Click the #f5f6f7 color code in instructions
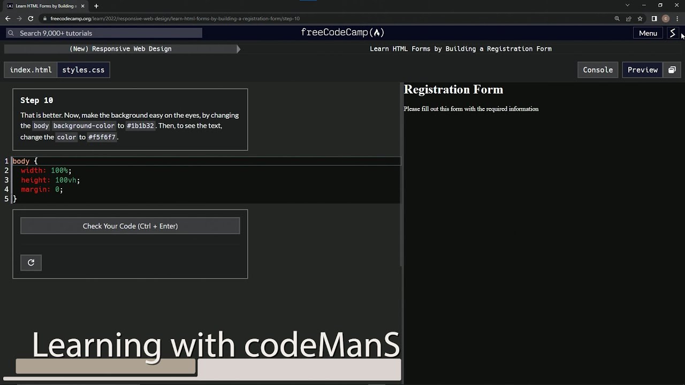This screenshot has height=385, width=685. click(x=102, y=137)
